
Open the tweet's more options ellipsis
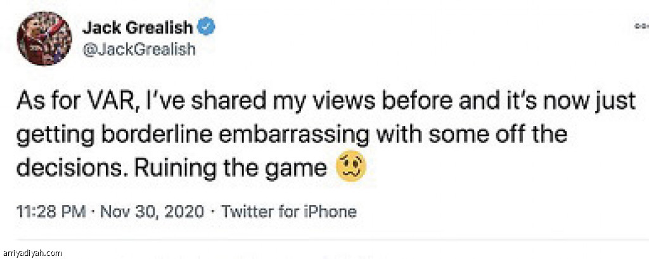(x=640, y=27)
